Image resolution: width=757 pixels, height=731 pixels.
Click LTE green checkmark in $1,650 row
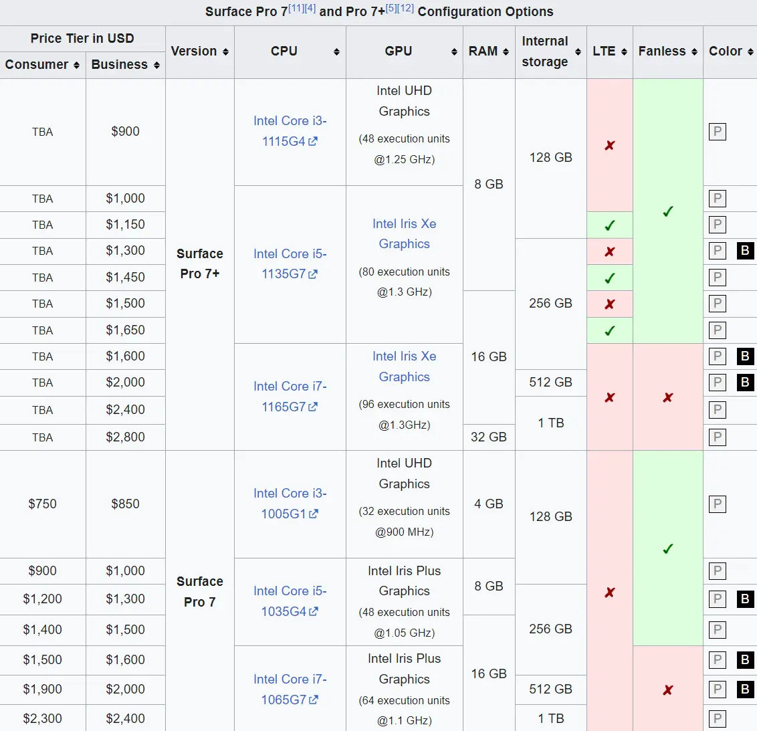(610, 330)
